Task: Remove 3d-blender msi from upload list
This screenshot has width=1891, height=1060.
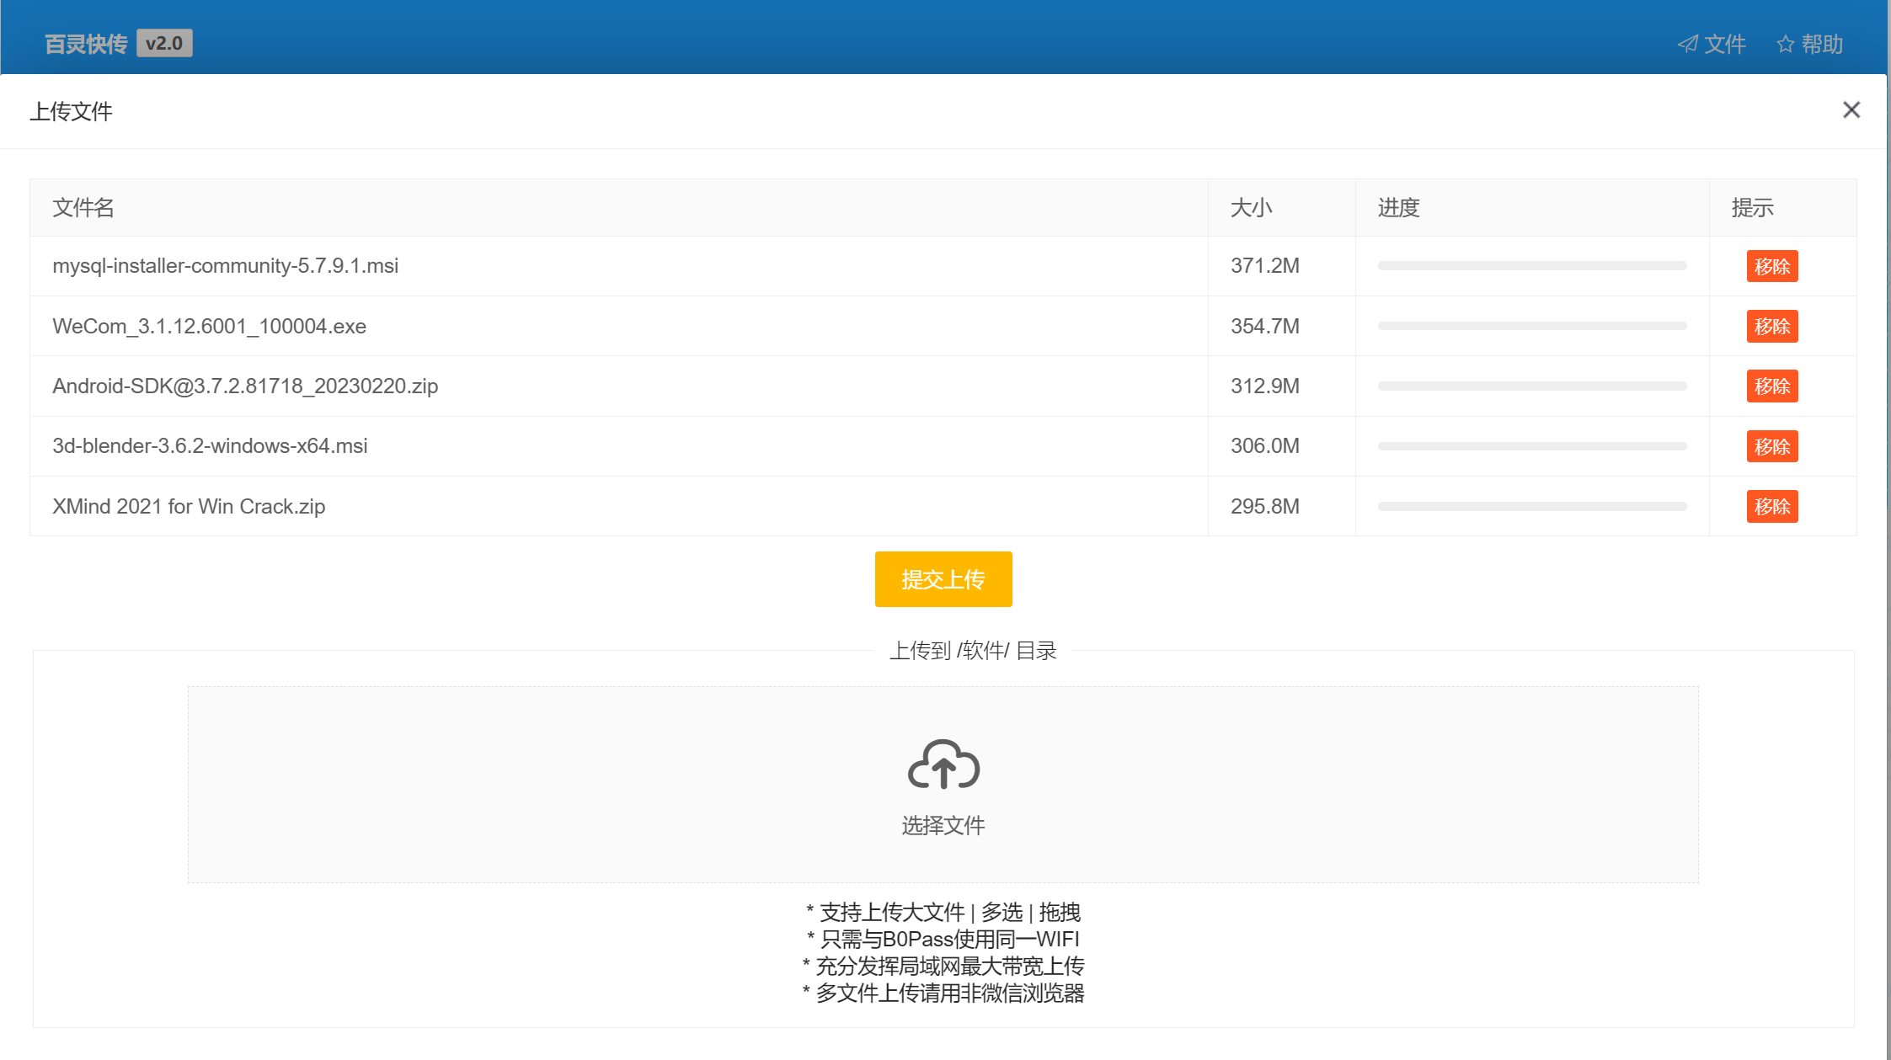Action: point(1771,446)
